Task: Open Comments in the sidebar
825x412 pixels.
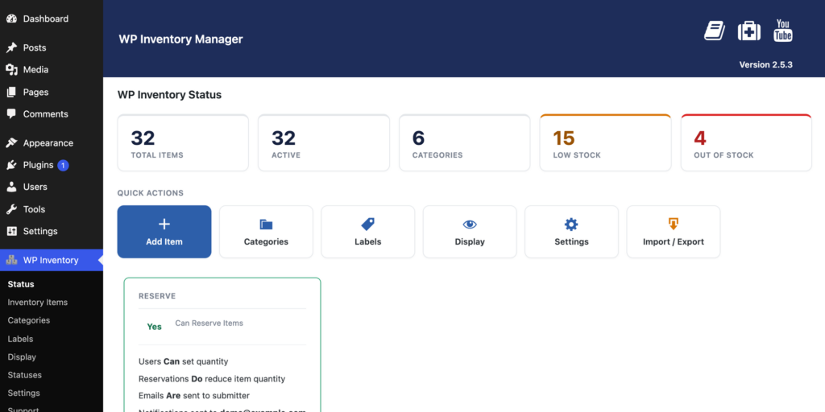Action: (x=46, y=114)
